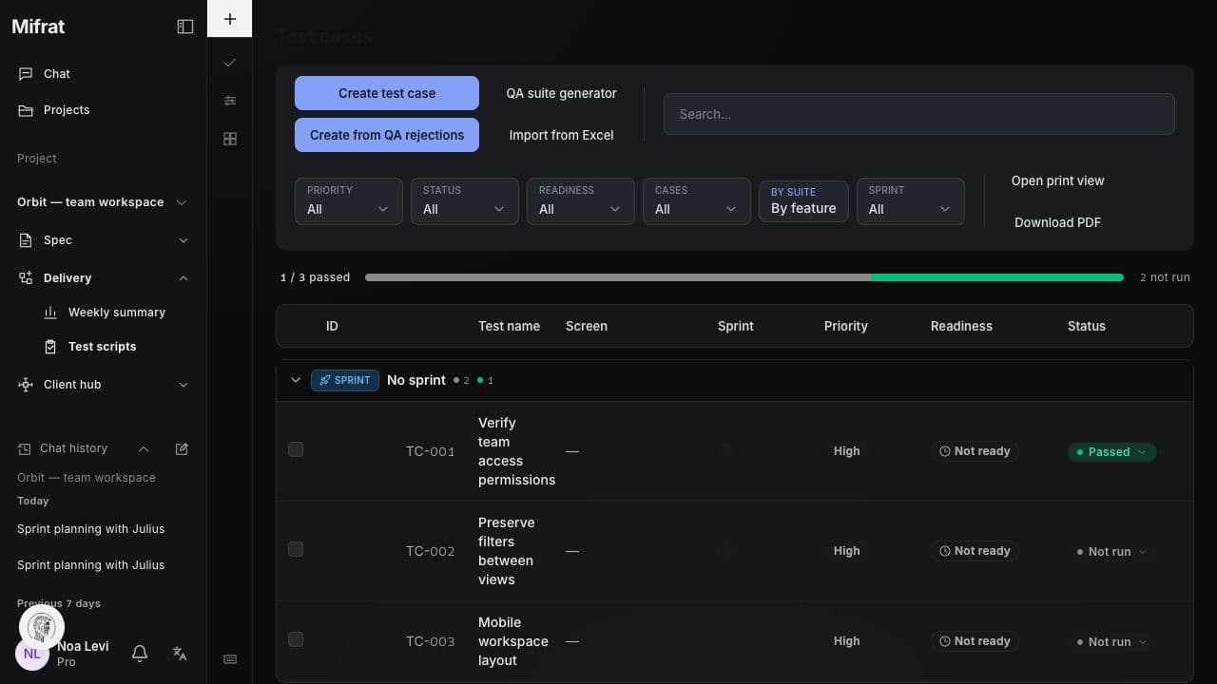Click Import from Excel
Screen dimensions: 1217x684
(x=561, y=135)
